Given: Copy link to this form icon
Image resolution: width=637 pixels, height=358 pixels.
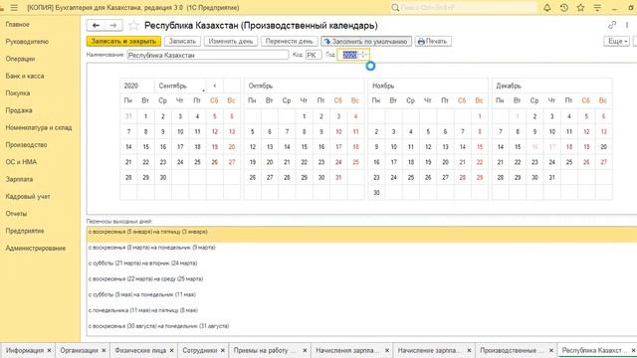Looking at the screenshot, I should click(x=612, y=25).
